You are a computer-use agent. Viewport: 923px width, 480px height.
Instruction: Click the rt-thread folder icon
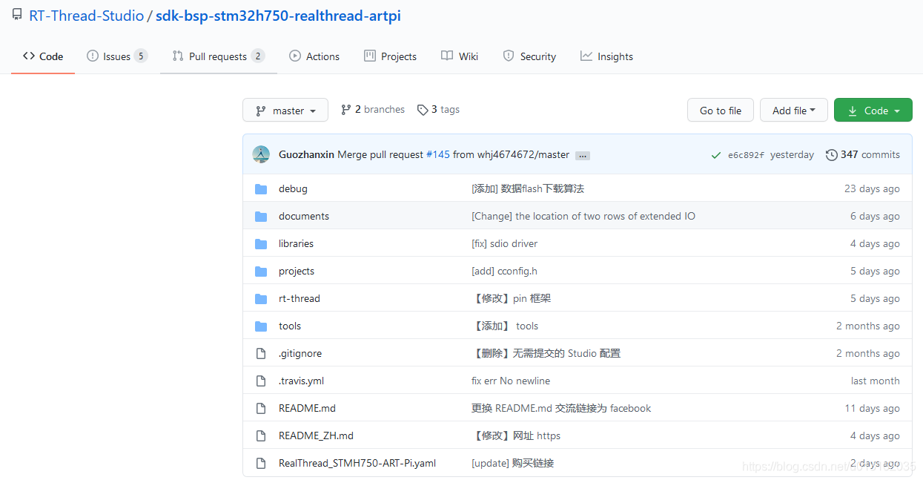(261, 299)
